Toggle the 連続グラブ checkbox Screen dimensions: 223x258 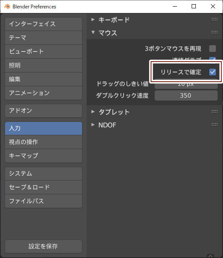coord(213,59)
